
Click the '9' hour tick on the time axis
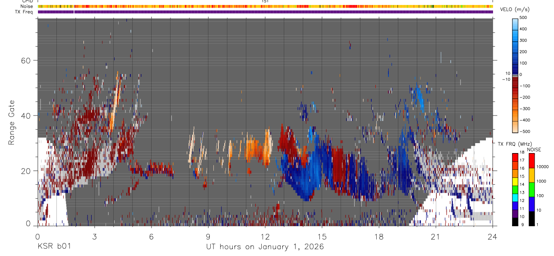point(208,236)
